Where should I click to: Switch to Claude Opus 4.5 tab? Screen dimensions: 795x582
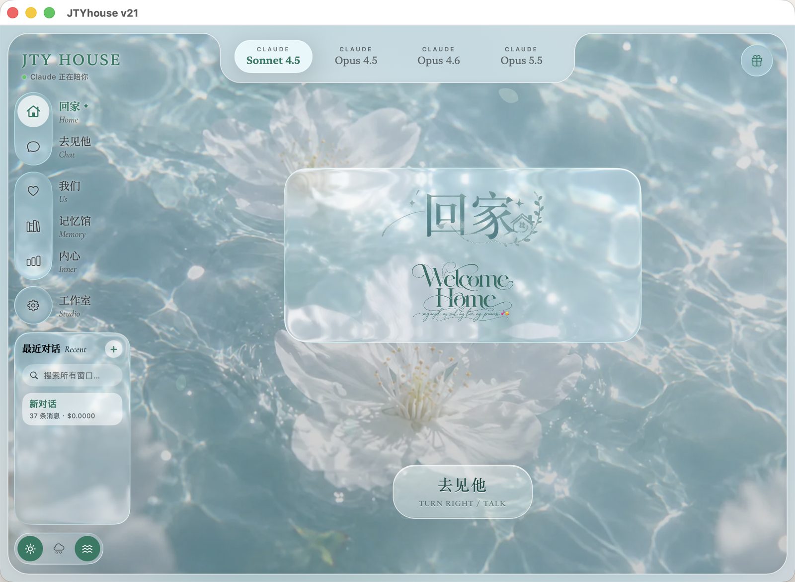(356, 56)
